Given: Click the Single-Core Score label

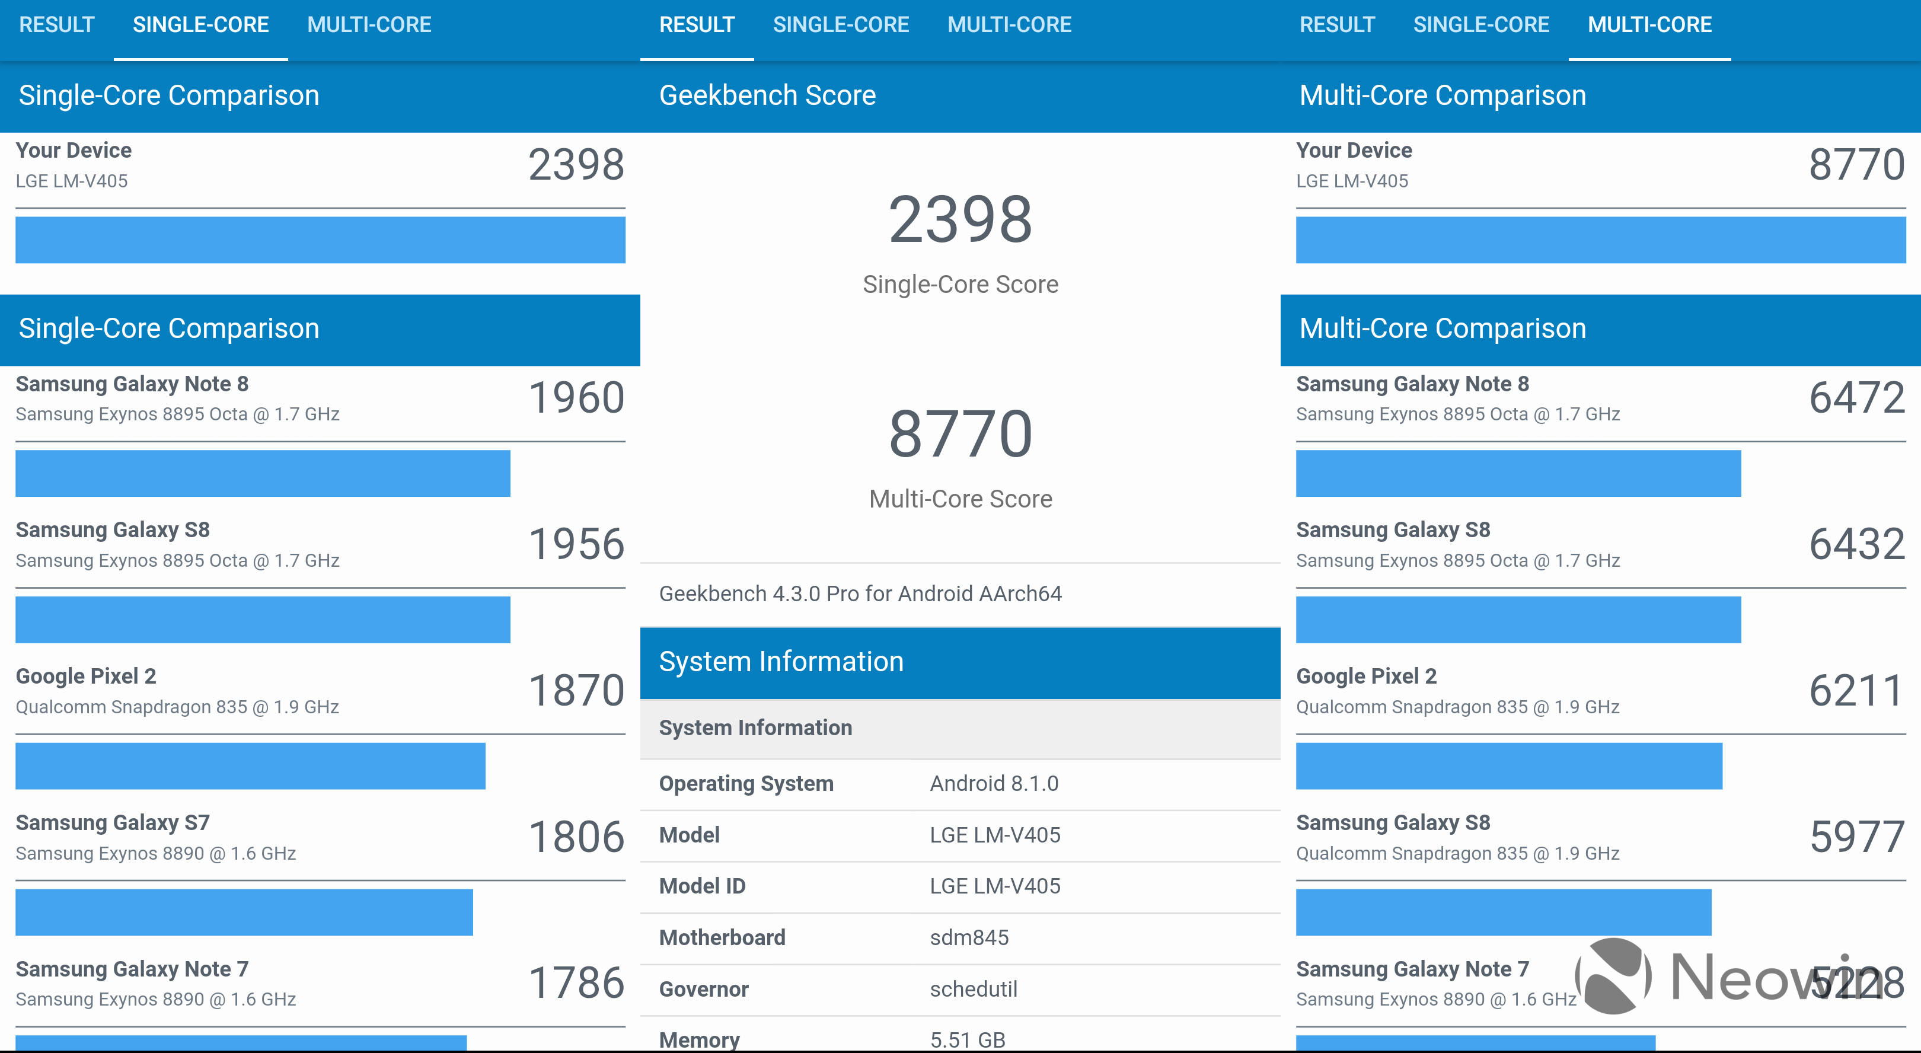Looking at the screenshot, I should click(960, 284).
